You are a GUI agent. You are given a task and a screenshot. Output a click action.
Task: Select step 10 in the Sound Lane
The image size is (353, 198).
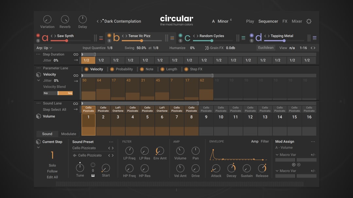point(221,117)
